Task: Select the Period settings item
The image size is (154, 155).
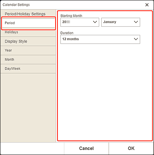Action: [28, 23]
